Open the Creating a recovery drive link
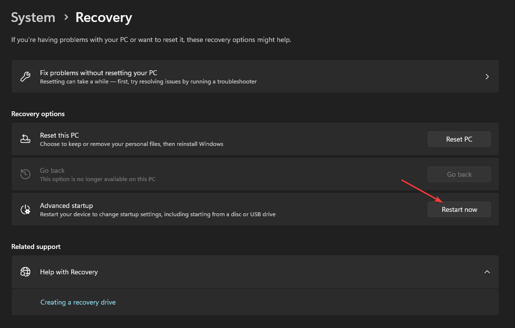Image resolution: width=515 pixels, height=328 pixels. coord(78,302)
